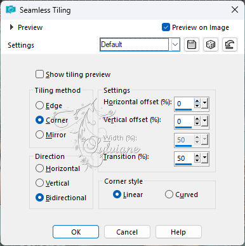
Task: Close the Seamless Tiling dialog
Action: pos(235,10)
